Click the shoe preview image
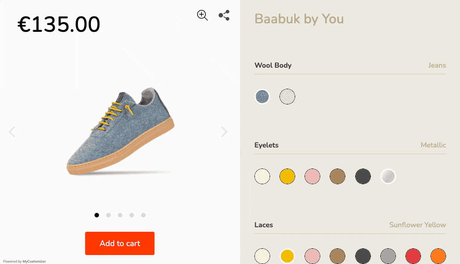Screen dimensions: 460x264 point(120,132)
